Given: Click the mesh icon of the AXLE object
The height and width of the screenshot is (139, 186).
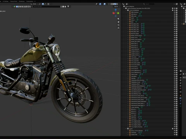Looking at the screenshot, I should (x=130, y=18).
